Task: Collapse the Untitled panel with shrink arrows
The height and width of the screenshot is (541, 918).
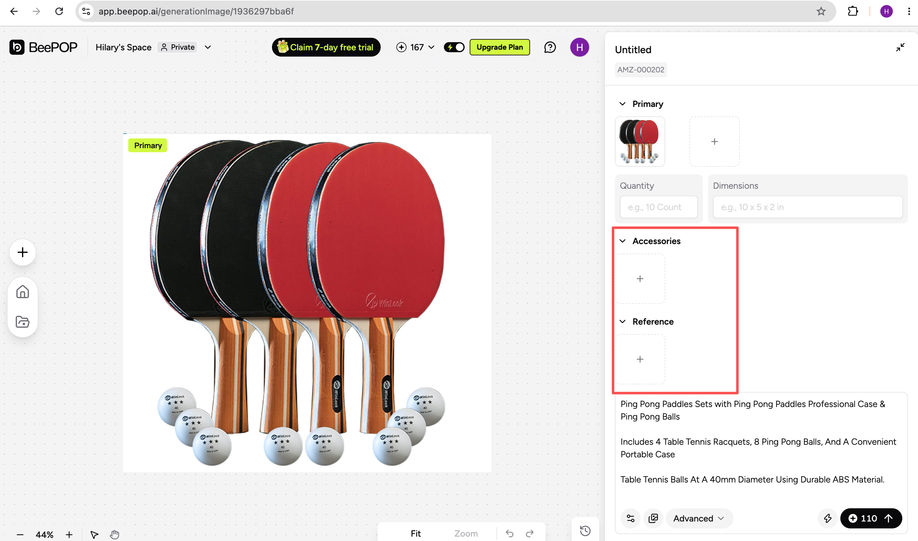Action: (900, 47)
